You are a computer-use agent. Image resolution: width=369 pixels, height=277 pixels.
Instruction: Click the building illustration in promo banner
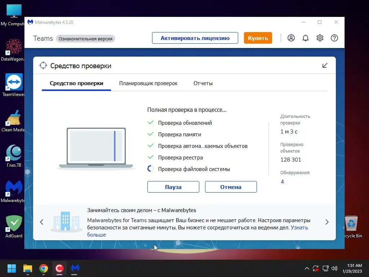click(66, 221)
